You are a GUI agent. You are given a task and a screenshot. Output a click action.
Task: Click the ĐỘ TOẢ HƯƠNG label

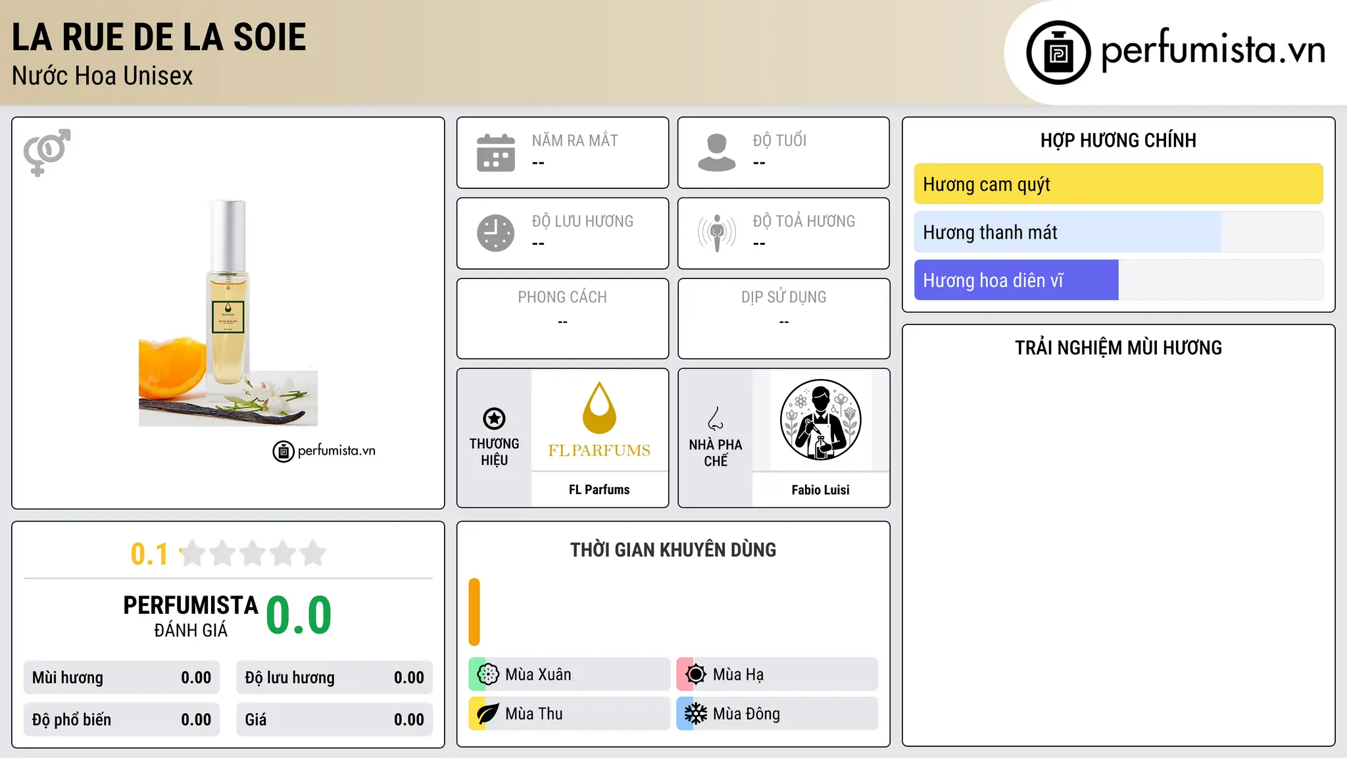pyautogui.click(x=804, y=221)
